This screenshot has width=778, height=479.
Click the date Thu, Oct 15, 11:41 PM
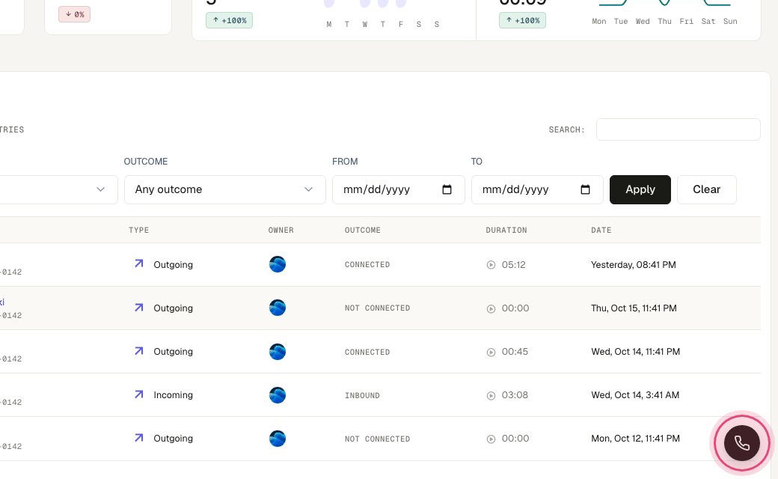click(634, 308)
